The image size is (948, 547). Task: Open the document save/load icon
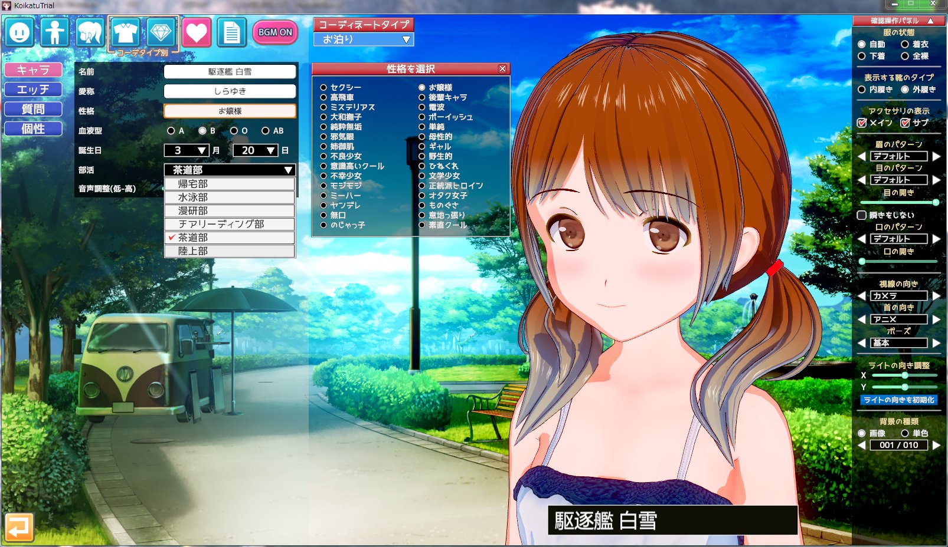232,32
